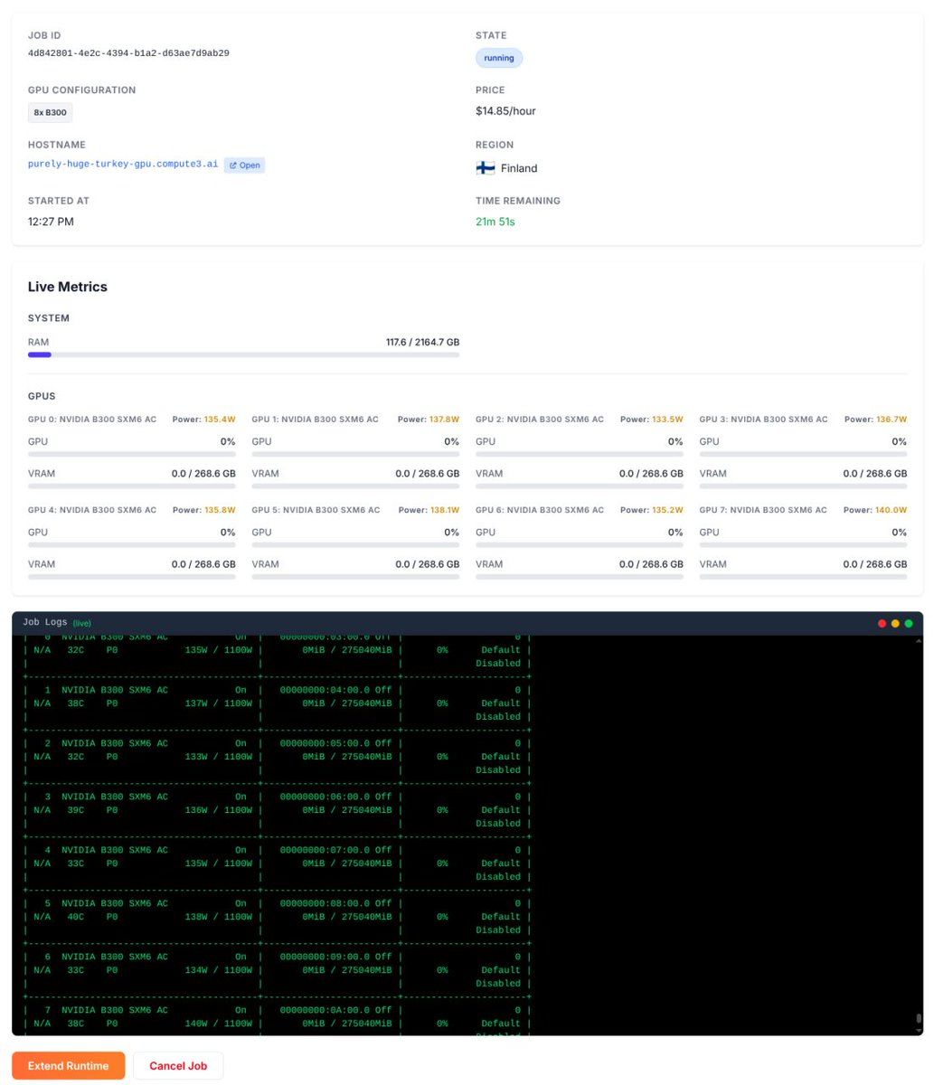Click the Job Logs scroll up arrow

(919, 639)
